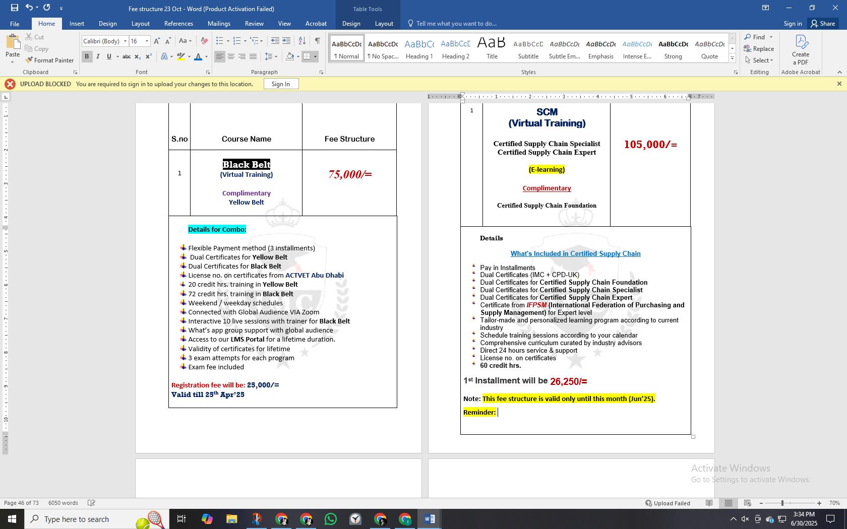Save document using the Save icon
Image resolution: width=847 pixels, height=529 pixels.
(x=14, y=8)
